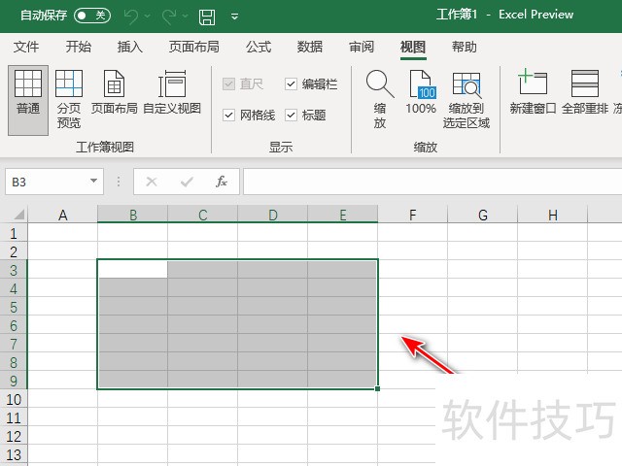Image resolution: width=622 pixels, height=466 pixels.
Task: Select row 10 header
Action: [14, 399]
